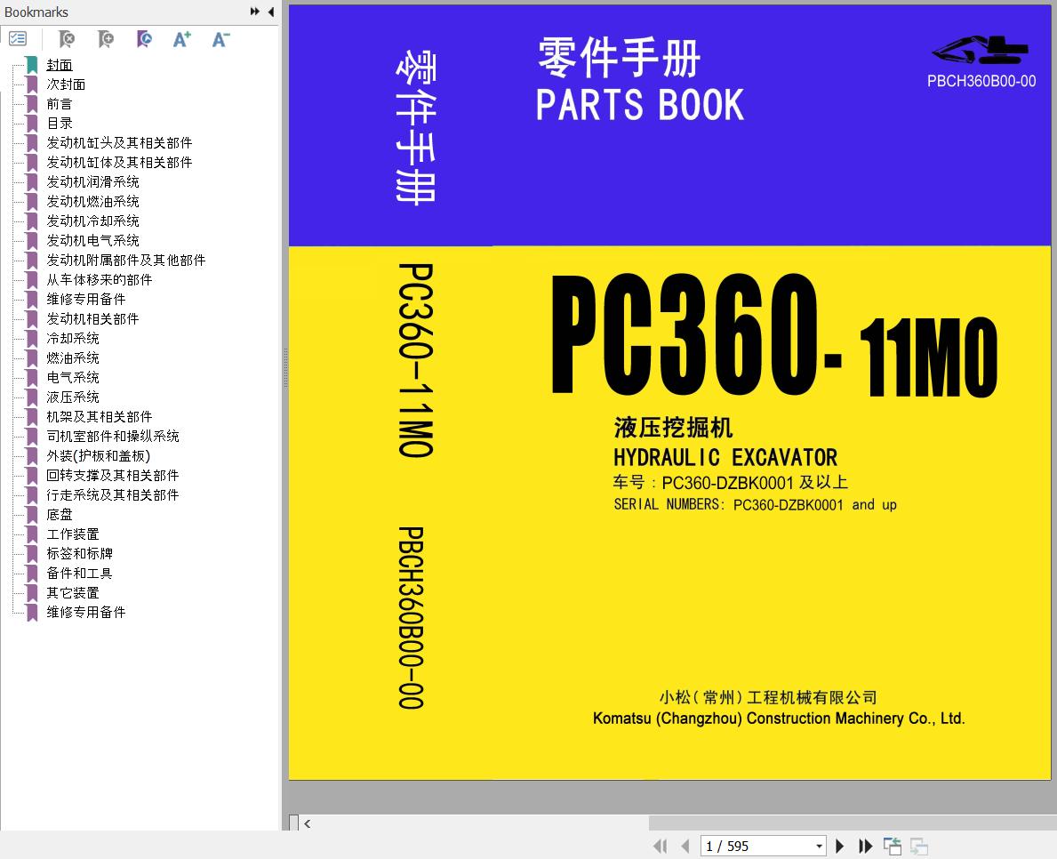Viewport: 1057px width, 859px height.
Task: Select bookmark 底盘
Action: click(x=60, y=515)
